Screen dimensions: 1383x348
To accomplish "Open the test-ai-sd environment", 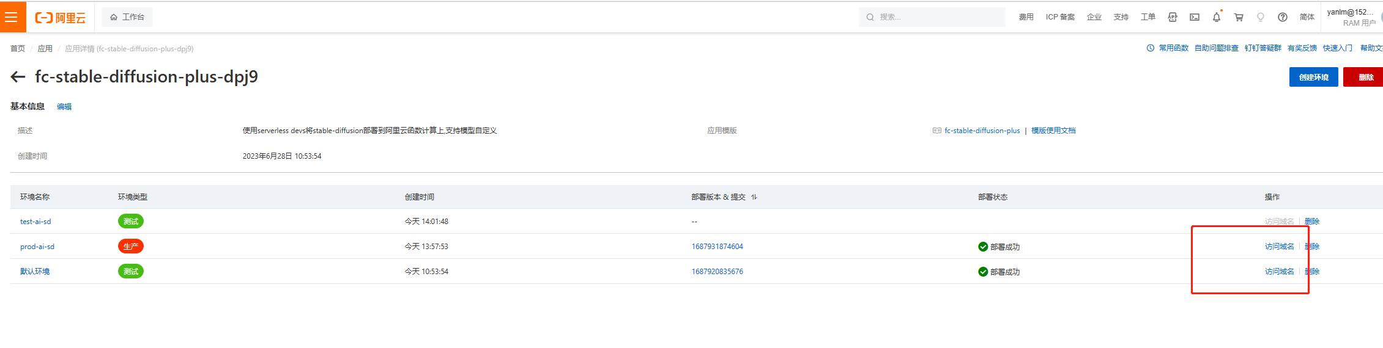I will click(35, 222).
